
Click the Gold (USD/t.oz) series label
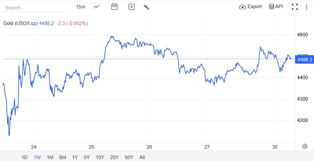pos(20,23)
